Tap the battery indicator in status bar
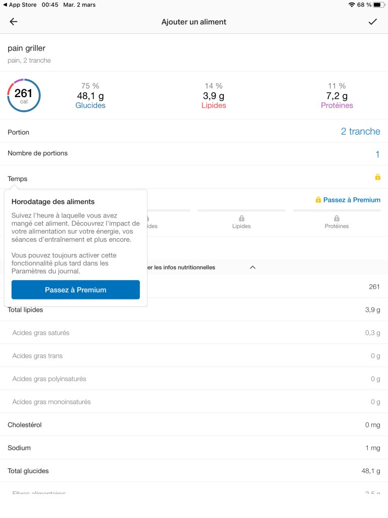 (379, 5)
